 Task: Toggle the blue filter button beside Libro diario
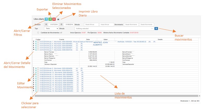click(x=46, y=19)
